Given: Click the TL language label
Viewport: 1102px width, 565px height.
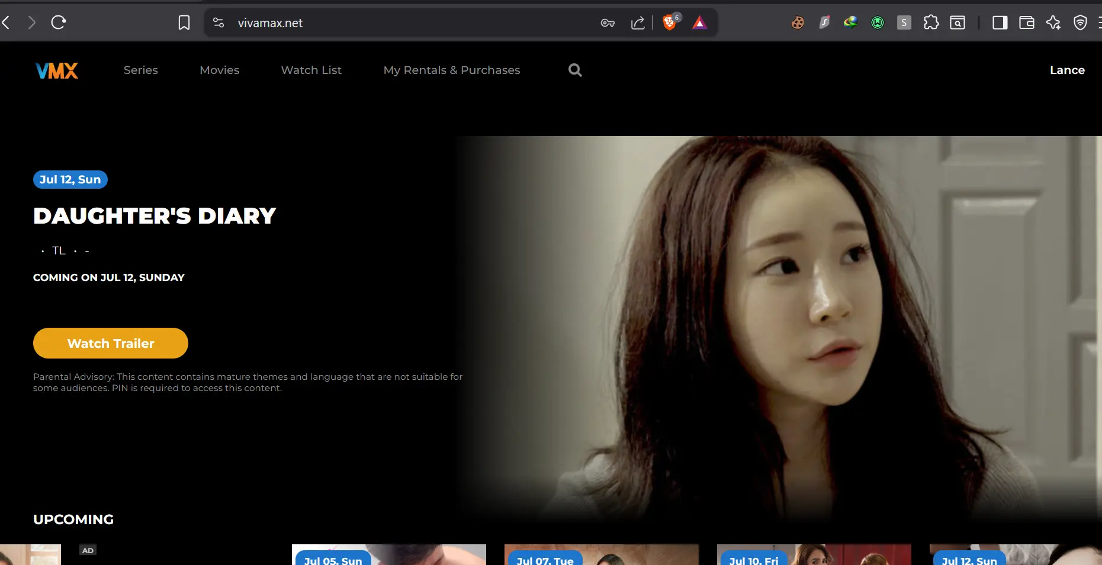Looking at the screenshot, I should click(59, 251).
